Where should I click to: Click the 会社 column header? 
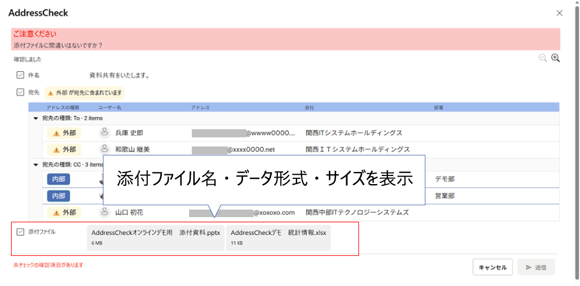pos(309,107)
